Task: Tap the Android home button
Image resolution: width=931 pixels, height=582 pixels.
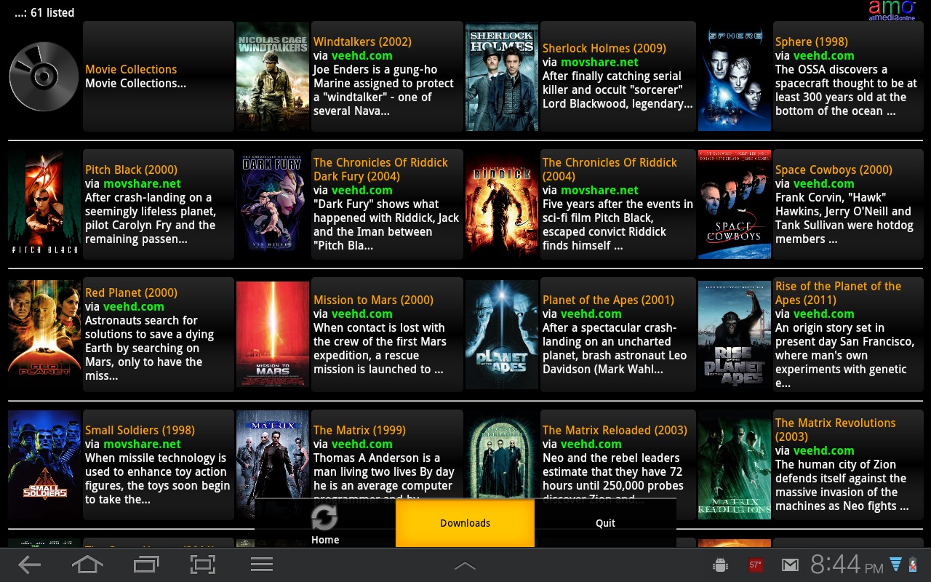Action: [x=87, y=565]
